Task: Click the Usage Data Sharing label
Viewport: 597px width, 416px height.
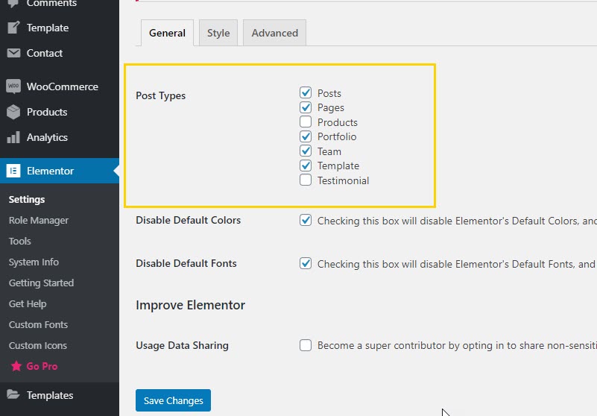Action: [182, 345]
